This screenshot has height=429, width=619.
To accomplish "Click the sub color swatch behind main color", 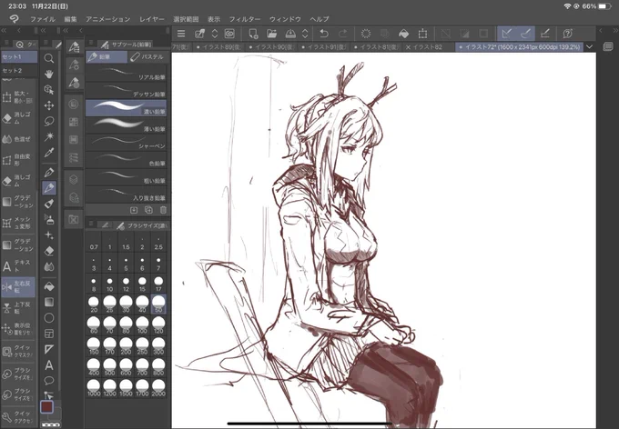I will (57, 414).
